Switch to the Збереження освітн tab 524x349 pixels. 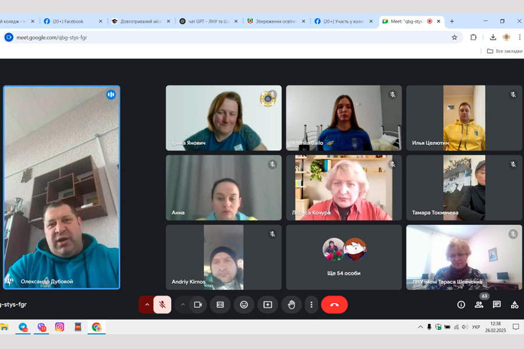click(276, 22)
